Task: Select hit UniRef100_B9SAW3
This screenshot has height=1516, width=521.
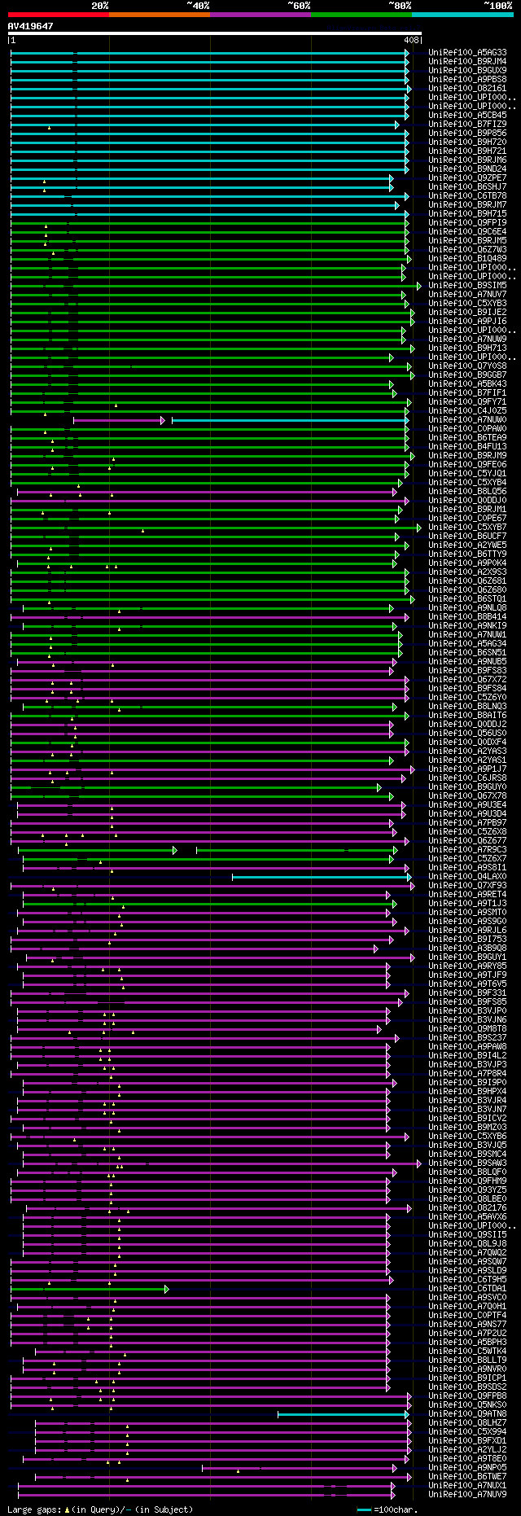Action: pyautogui.click(x=467, y=1163)
